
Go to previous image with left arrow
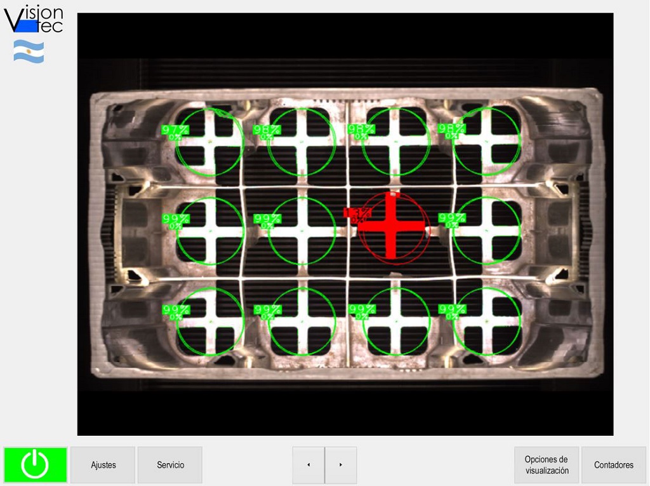point(308,465)
